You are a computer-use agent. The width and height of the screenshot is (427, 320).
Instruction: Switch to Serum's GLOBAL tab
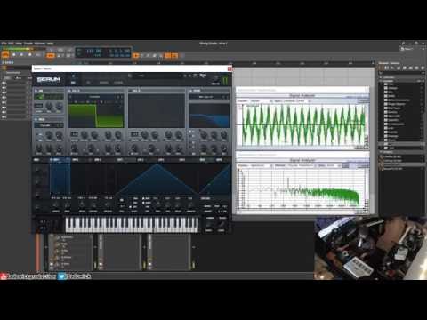pos(118,83)
